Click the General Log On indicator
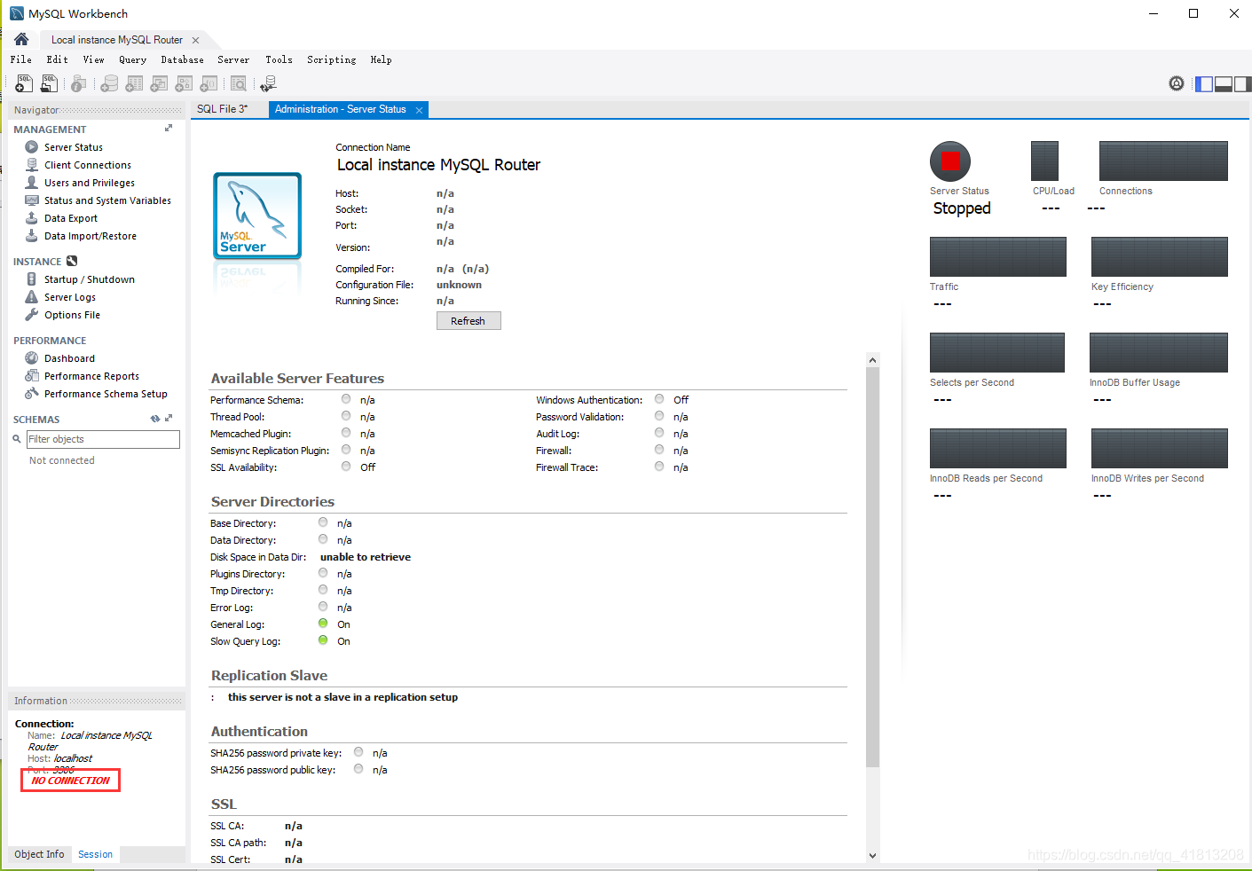The height and width of the screenshot is (871, 1252). (x=323, y=624)
